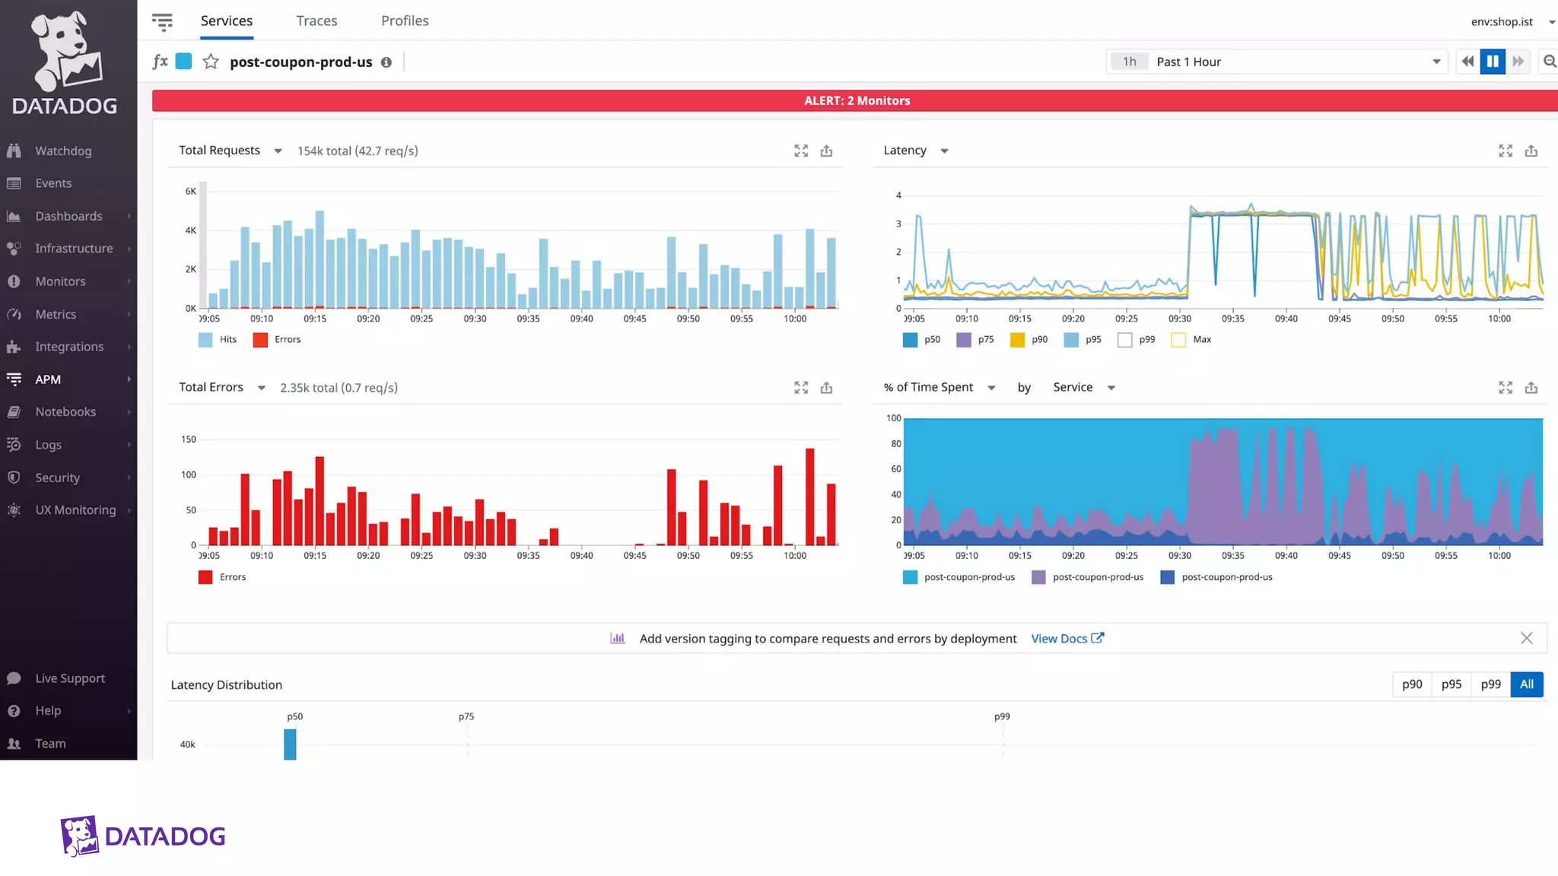1558x876 pixels.
Task: Select the All latency distribution filter
Action: point(1527,684)
